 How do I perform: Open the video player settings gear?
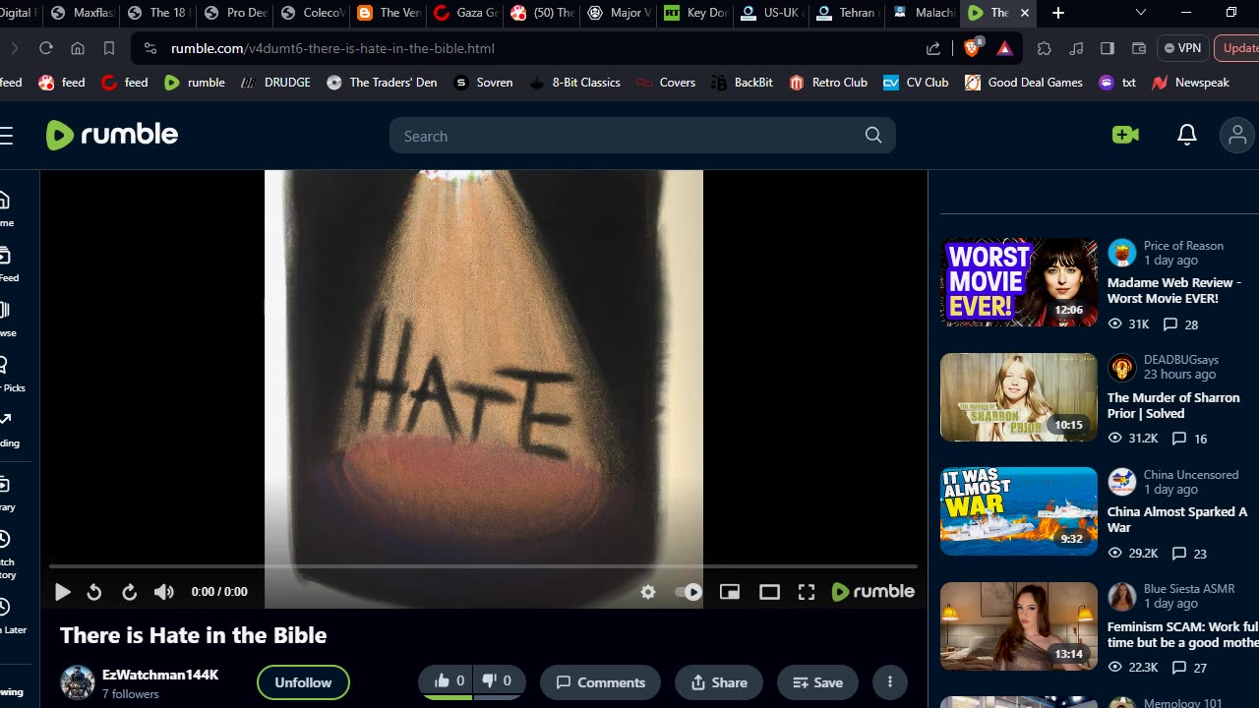[x=648, y=592]
